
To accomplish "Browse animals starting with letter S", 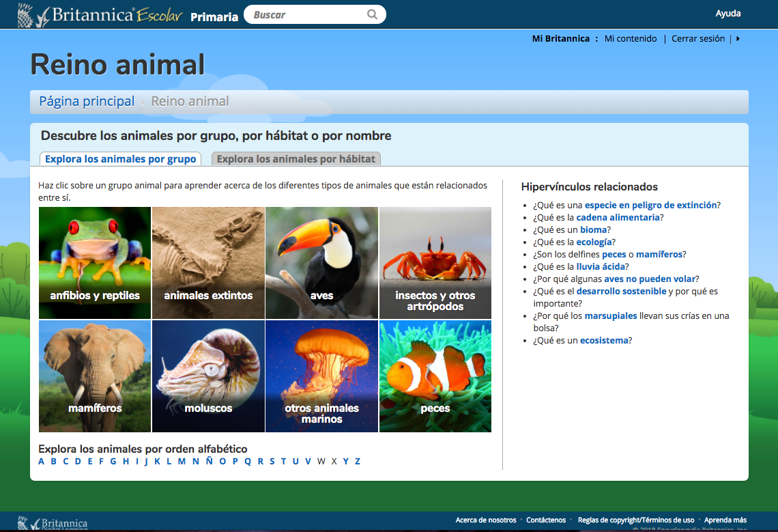I will click(x=272, y=462).
